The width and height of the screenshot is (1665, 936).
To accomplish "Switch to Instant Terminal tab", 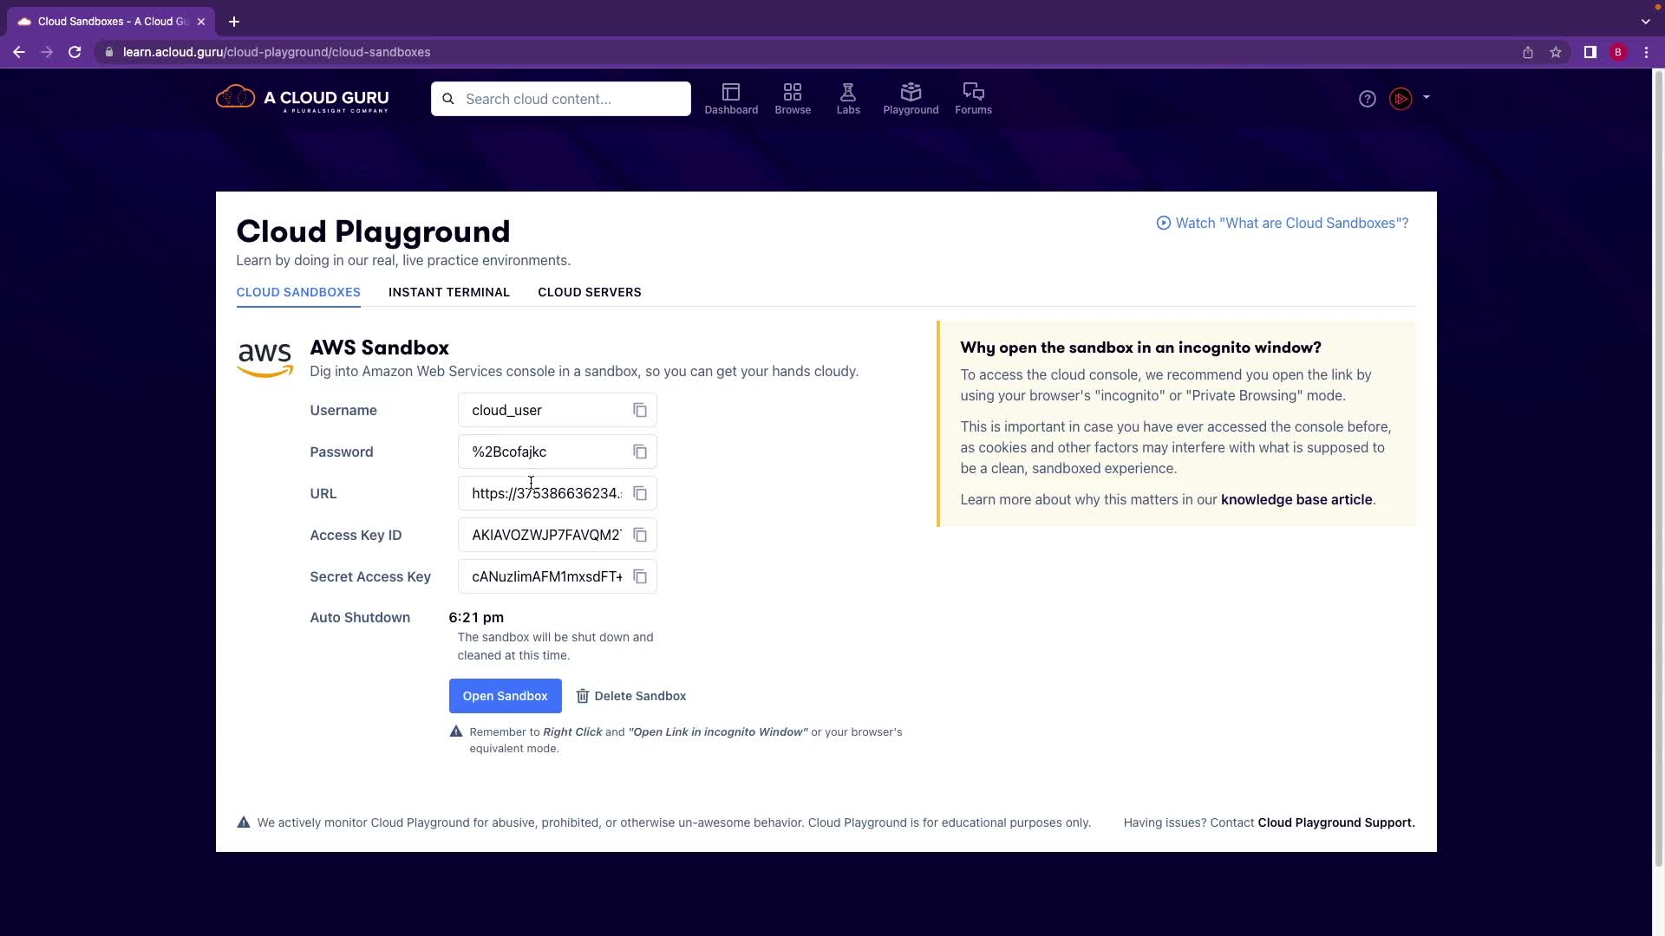I will (448, 292).
